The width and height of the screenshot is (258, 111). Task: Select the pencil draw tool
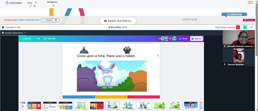31,6
